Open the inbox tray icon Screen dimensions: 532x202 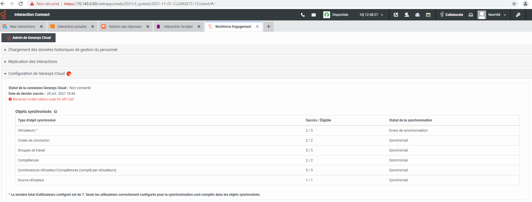471,15
